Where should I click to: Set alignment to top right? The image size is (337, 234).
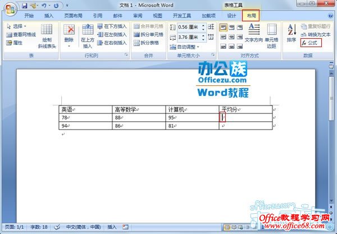240,27
